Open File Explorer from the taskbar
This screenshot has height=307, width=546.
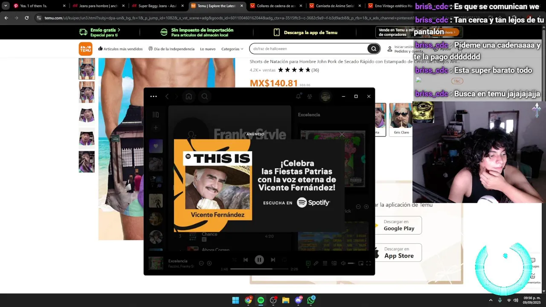tap(286, 300)
